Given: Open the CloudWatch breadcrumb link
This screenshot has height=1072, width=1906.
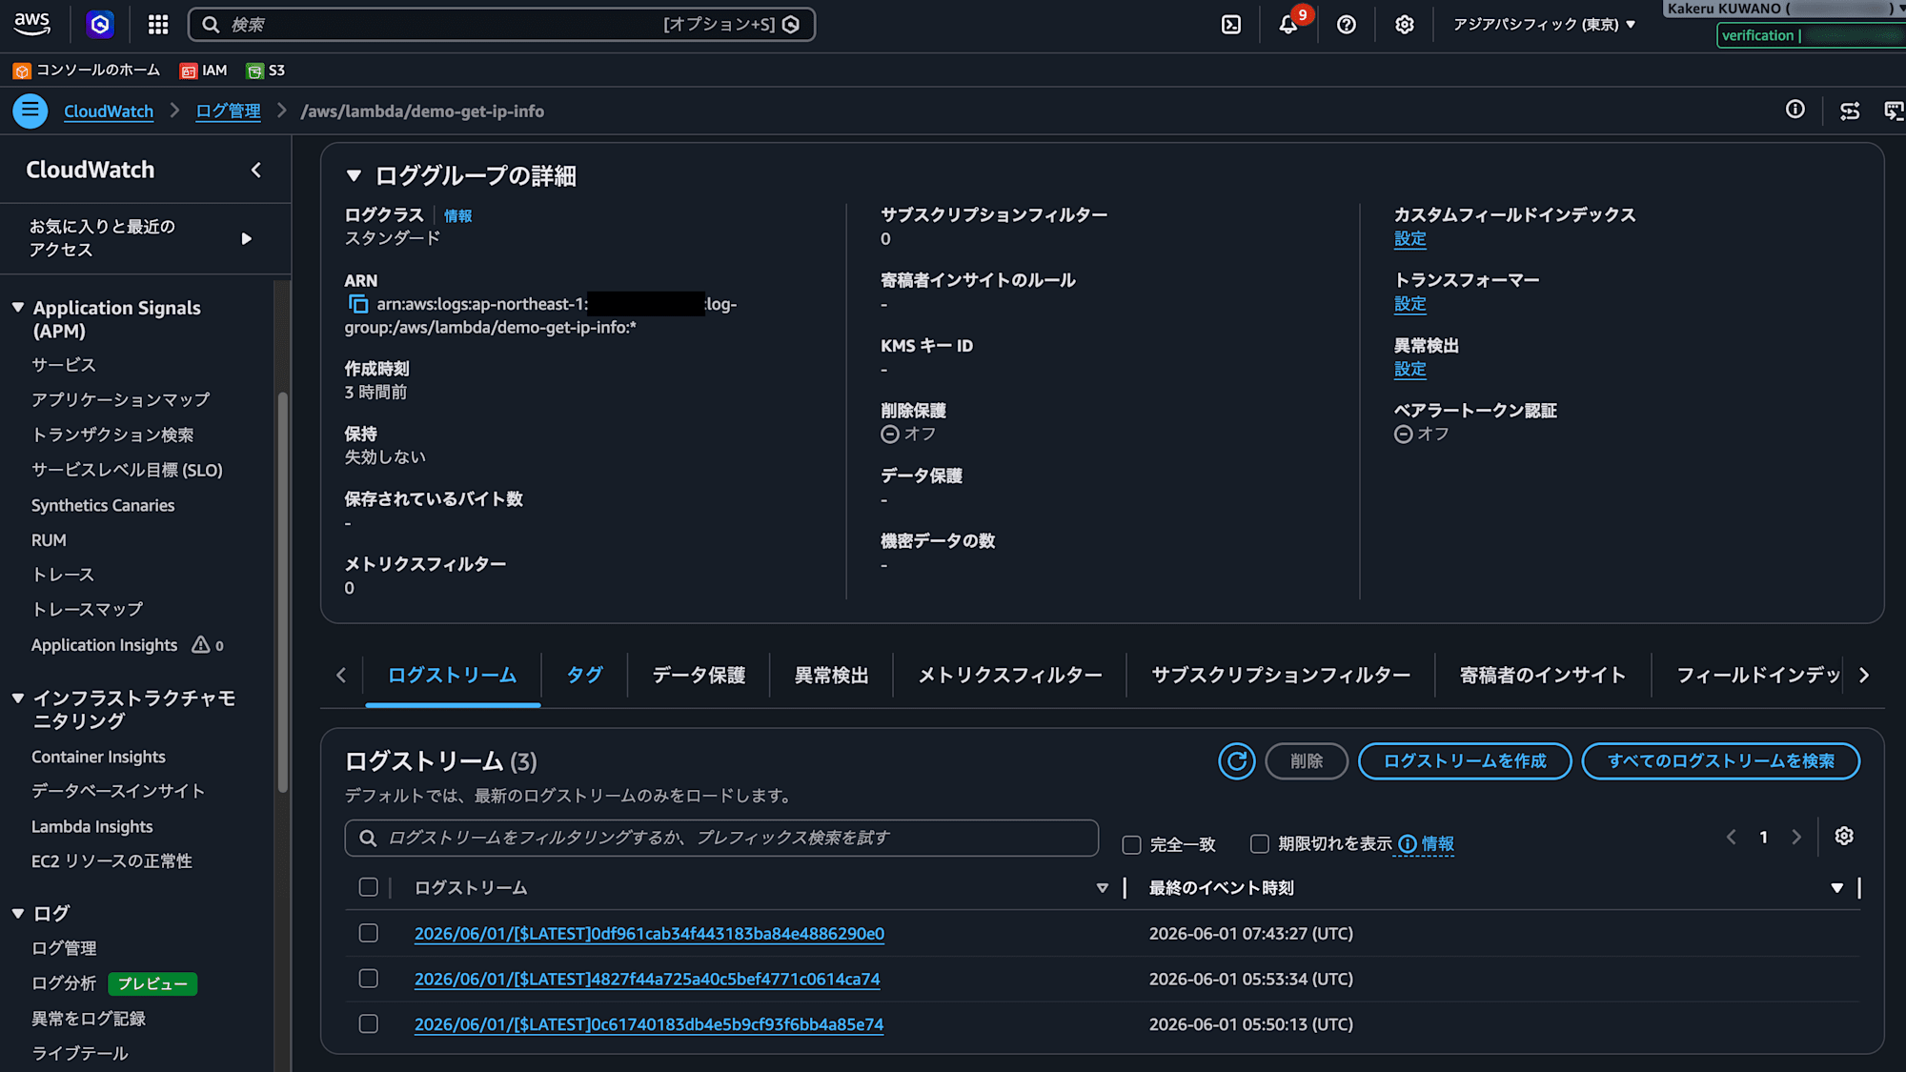Looking at the screenshot, I should pyautogui.click(x=109, y=111).
